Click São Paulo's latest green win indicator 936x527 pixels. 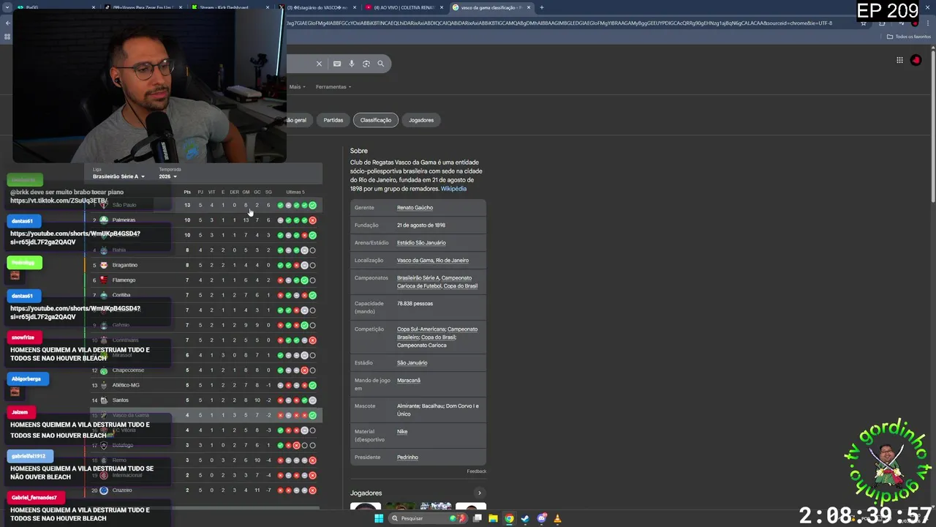tap(312, 205)
